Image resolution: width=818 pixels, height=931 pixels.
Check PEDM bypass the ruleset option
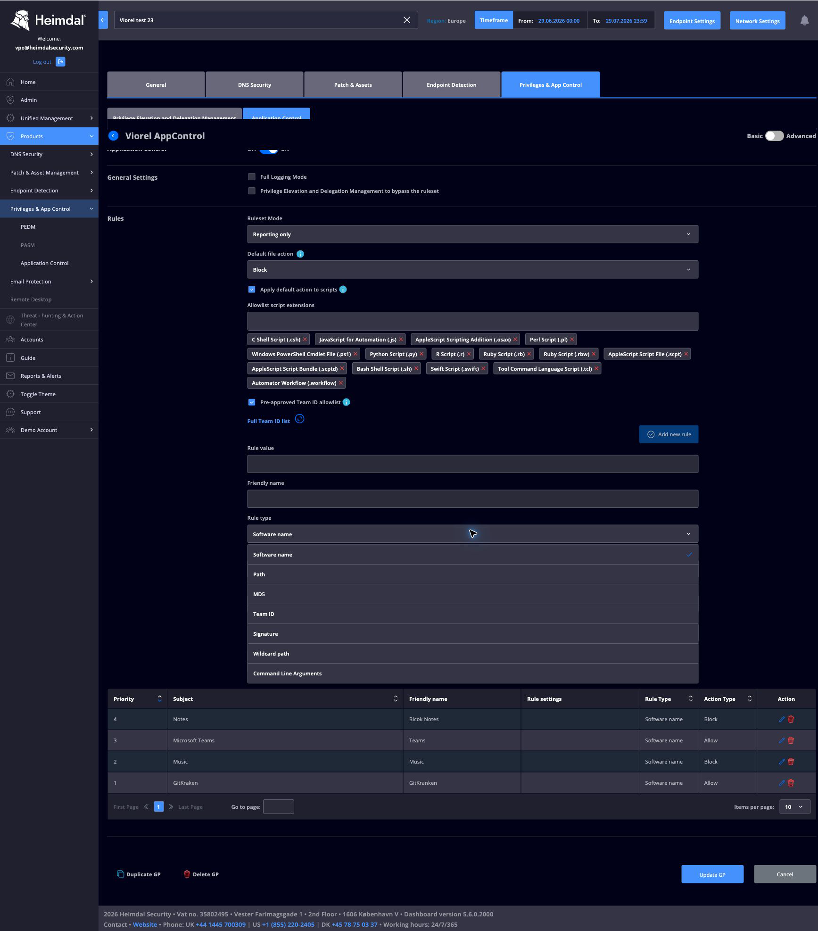tap(252, 191)
